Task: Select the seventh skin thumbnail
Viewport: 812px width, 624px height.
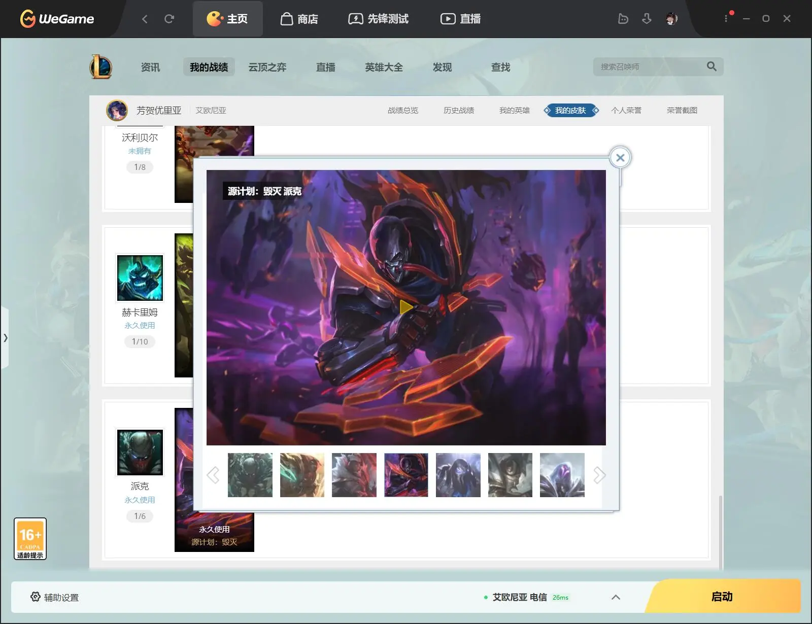Action: tap(562, 475)
